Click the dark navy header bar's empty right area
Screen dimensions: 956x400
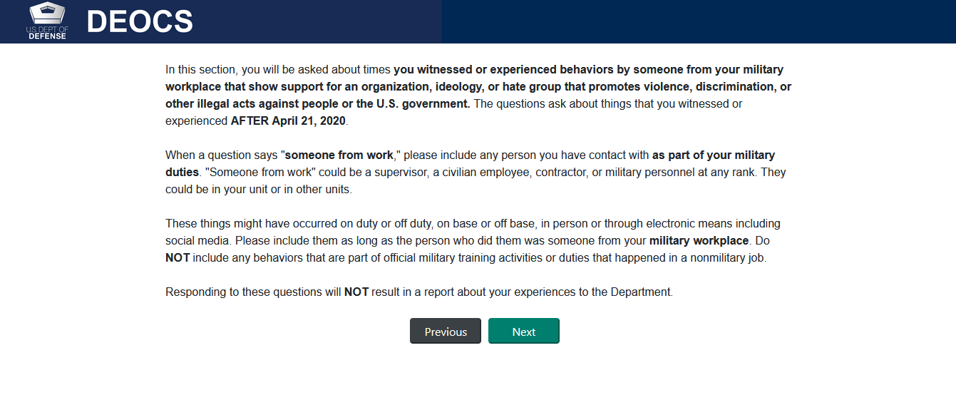(x=699, y=21)
